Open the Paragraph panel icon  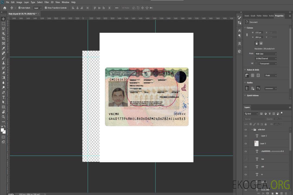click(x=240, y=36)
